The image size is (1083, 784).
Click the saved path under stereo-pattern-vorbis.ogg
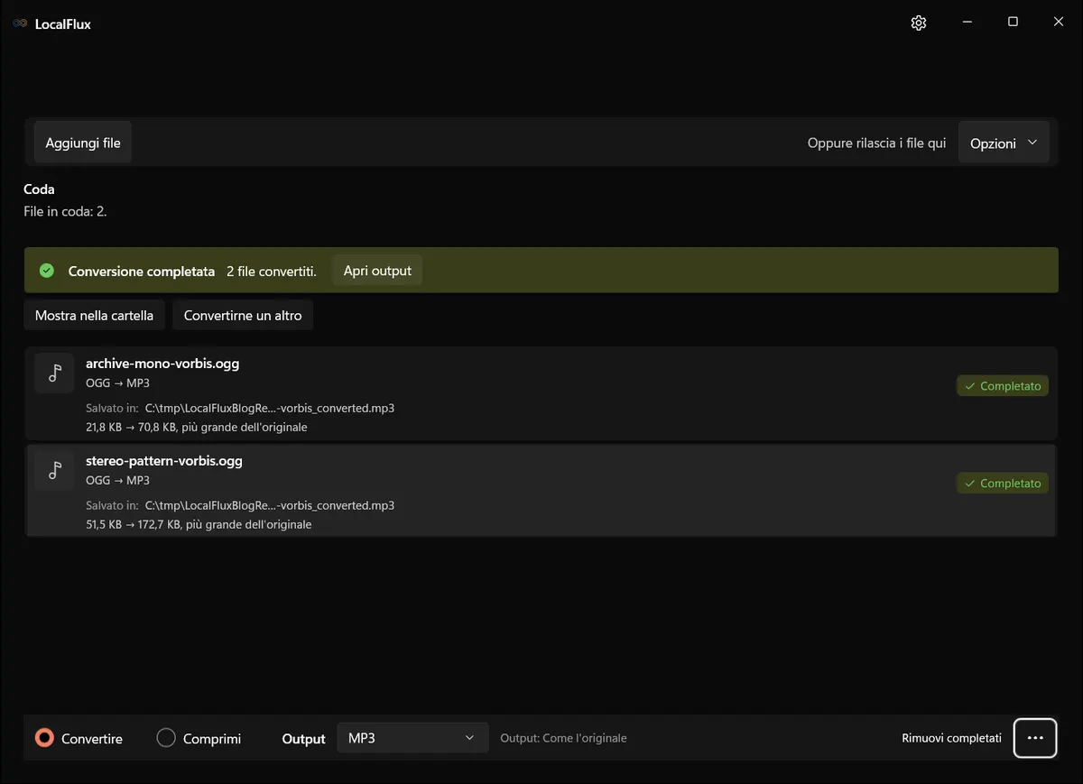(270, 505)
